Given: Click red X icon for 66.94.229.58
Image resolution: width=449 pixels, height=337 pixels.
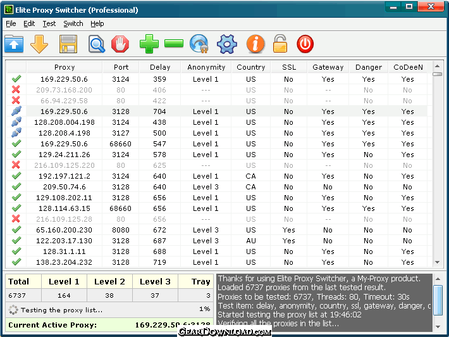Looking at the screenshot, I should click(16, 100).
